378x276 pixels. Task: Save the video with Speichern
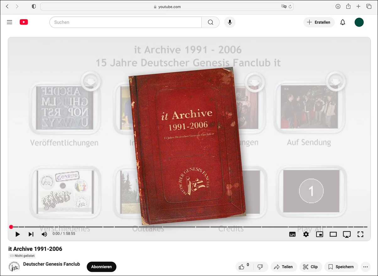341,267
